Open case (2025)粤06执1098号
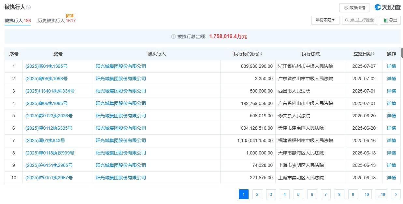Image resolution: width=403 pixels, height=204 pixels. click(46, 79)
